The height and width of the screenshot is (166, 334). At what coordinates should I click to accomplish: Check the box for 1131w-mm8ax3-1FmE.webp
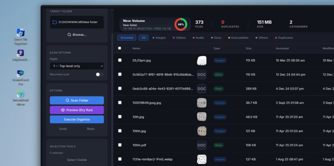[x=120, y=159]
